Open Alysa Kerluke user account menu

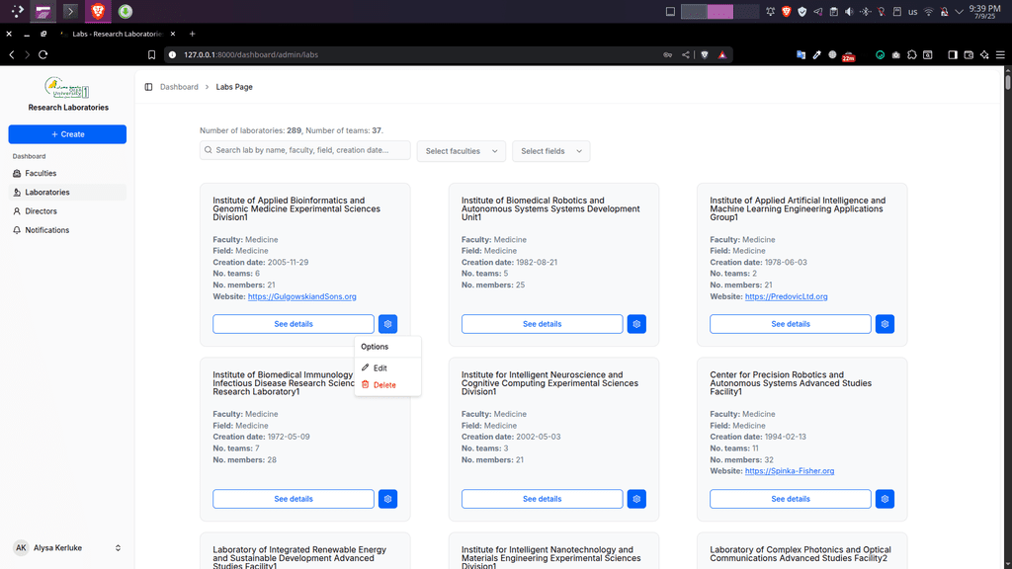67,547
